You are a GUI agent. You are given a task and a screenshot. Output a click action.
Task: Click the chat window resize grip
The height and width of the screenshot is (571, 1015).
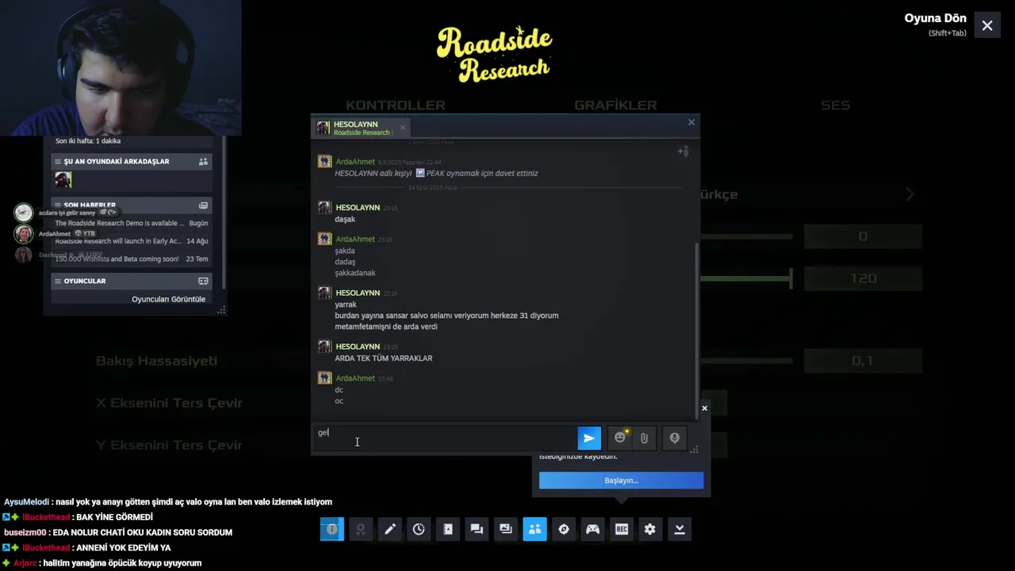click(695, 450)
